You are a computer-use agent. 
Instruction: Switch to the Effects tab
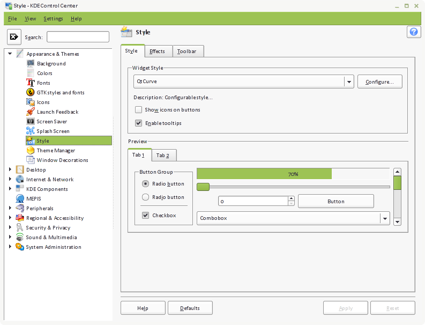click(x=159, y=51)
